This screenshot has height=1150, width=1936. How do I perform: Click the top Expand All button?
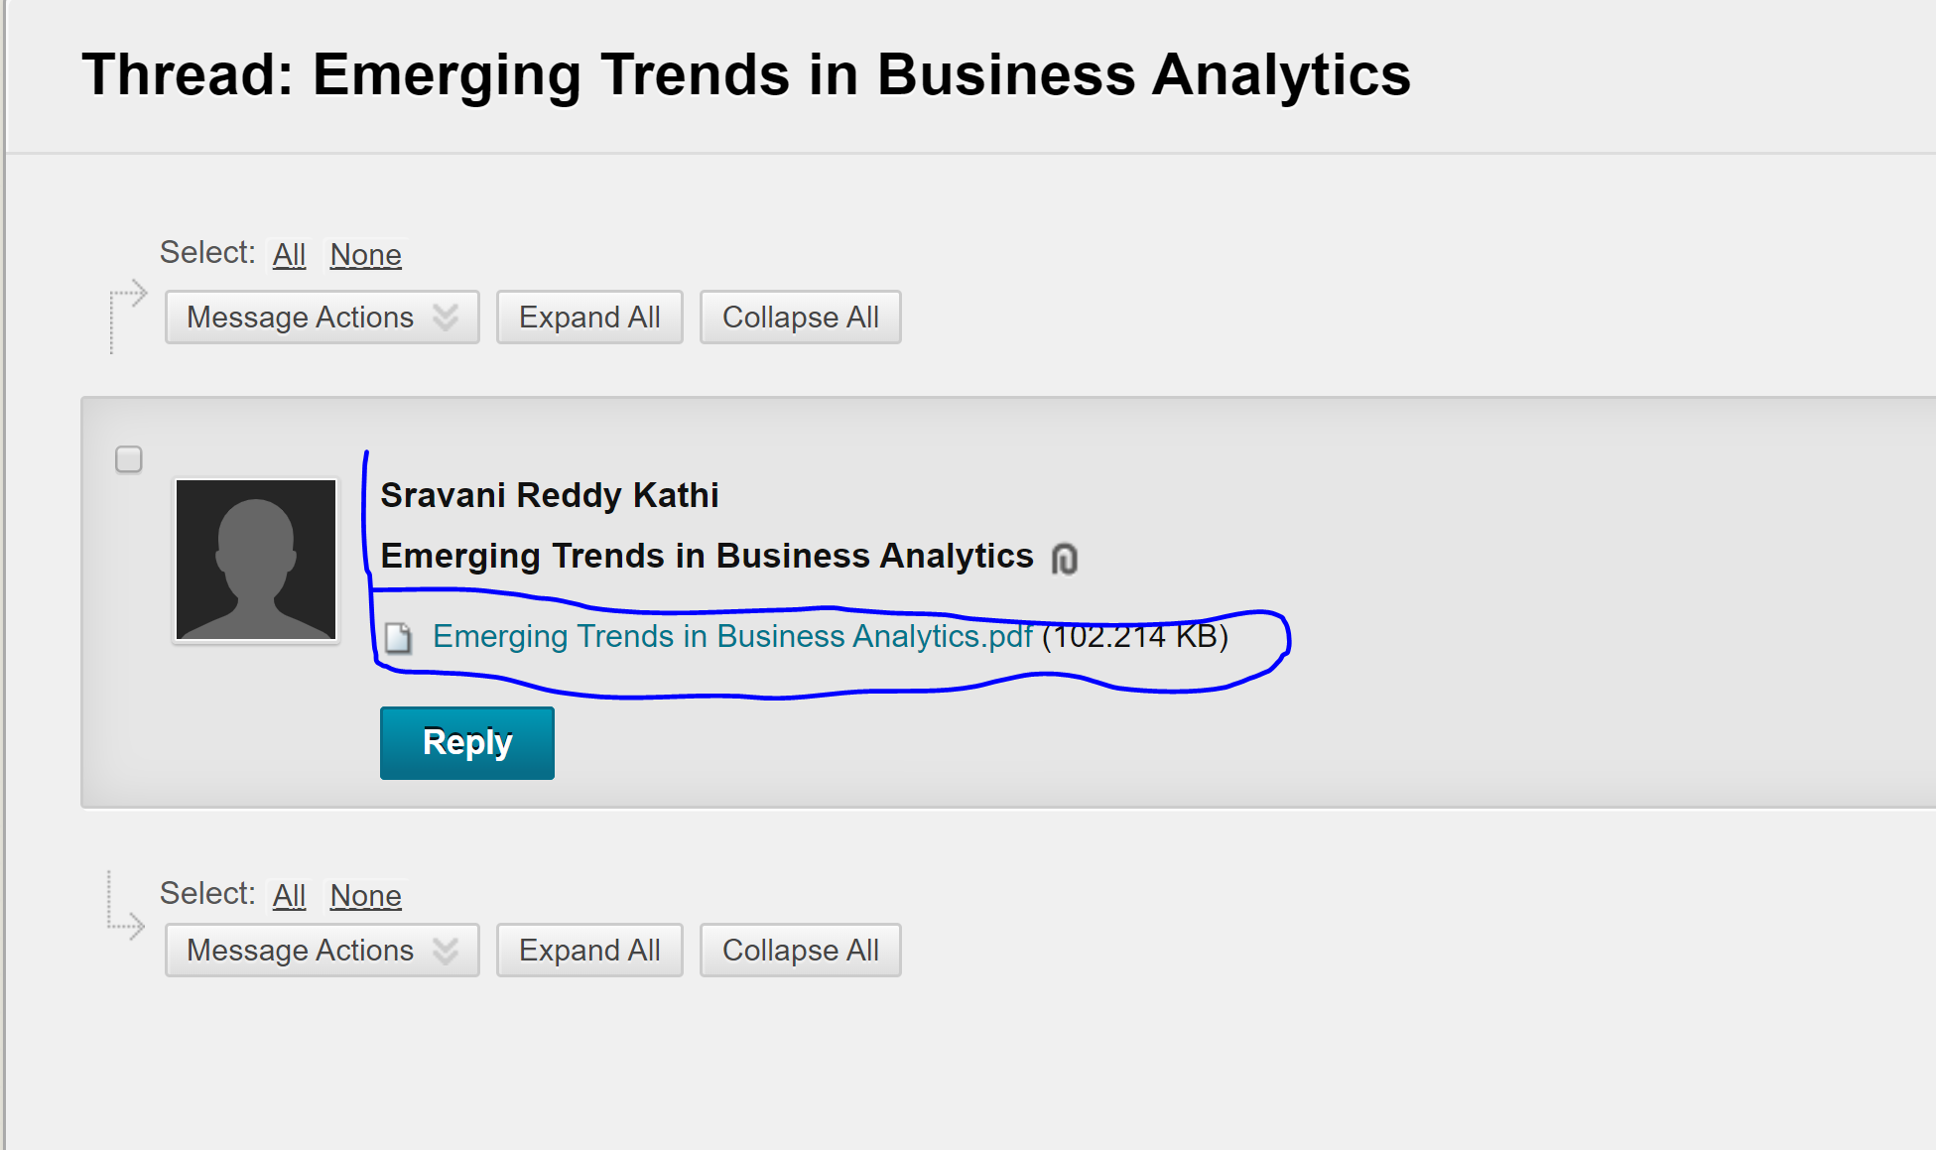[589, 318]
